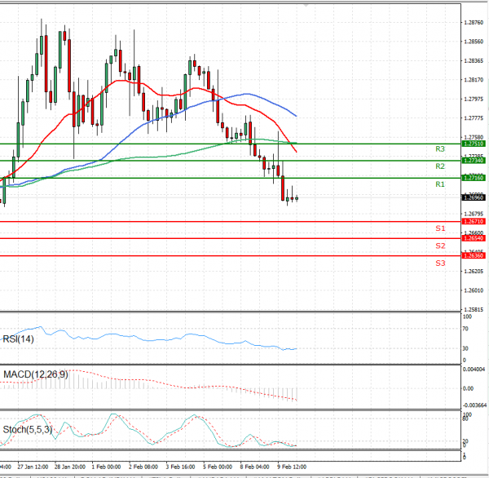Screen dimensions: 489x478
Task: Click the 2 Feb 08:00 time label
Action: pos(143,467)
